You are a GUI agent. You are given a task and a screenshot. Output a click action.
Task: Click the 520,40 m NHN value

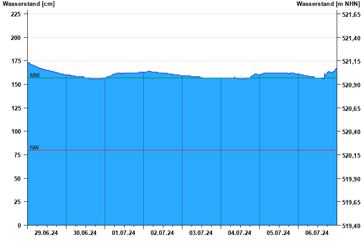pyautogui.click(x=351, y=132)
